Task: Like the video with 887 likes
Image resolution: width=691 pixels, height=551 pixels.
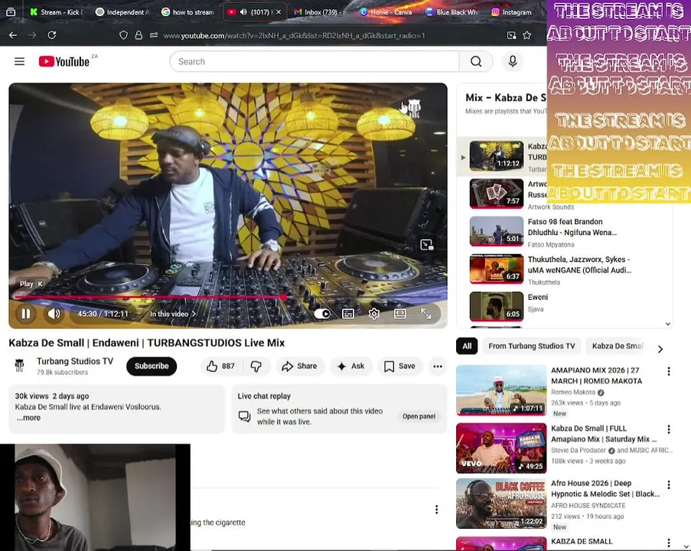Action: pyautogui.click(x=221, y=366)
